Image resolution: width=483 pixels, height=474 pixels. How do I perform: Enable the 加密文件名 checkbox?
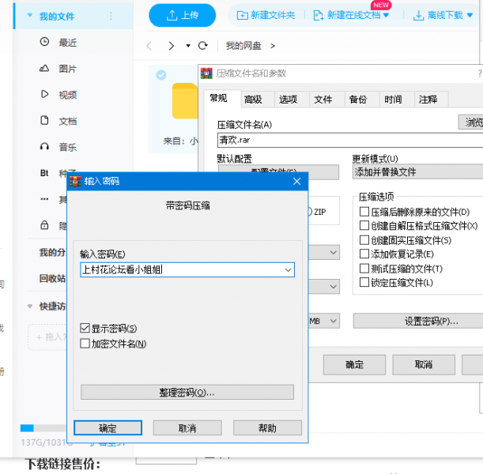pyautogui.click(x=85, y=344)
